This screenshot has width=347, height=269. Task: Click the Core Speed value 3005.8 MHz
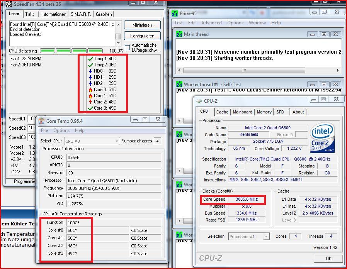pyautogui.click(x=247, y=200)
